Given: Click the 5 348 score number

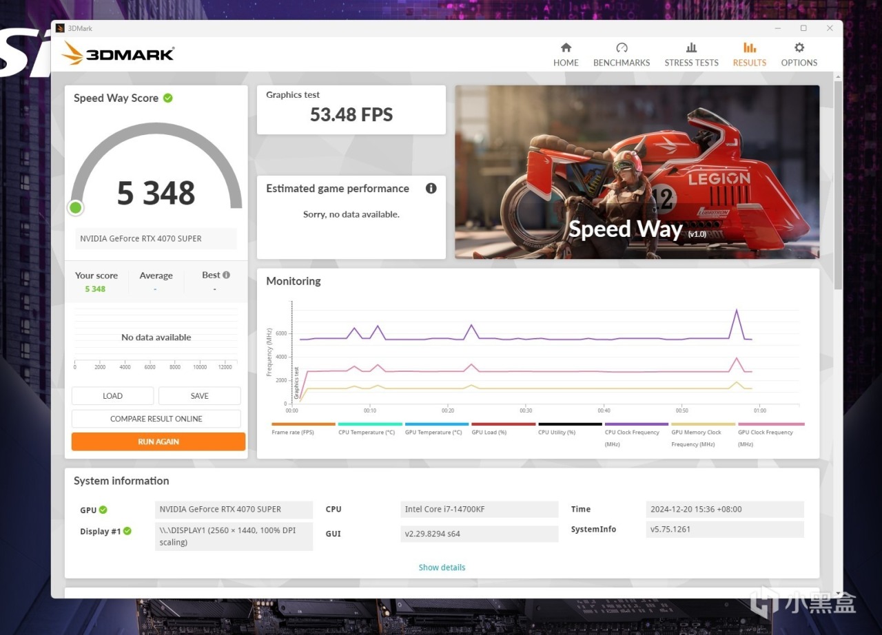Looking at the screenshot, I should coord(156,193).
